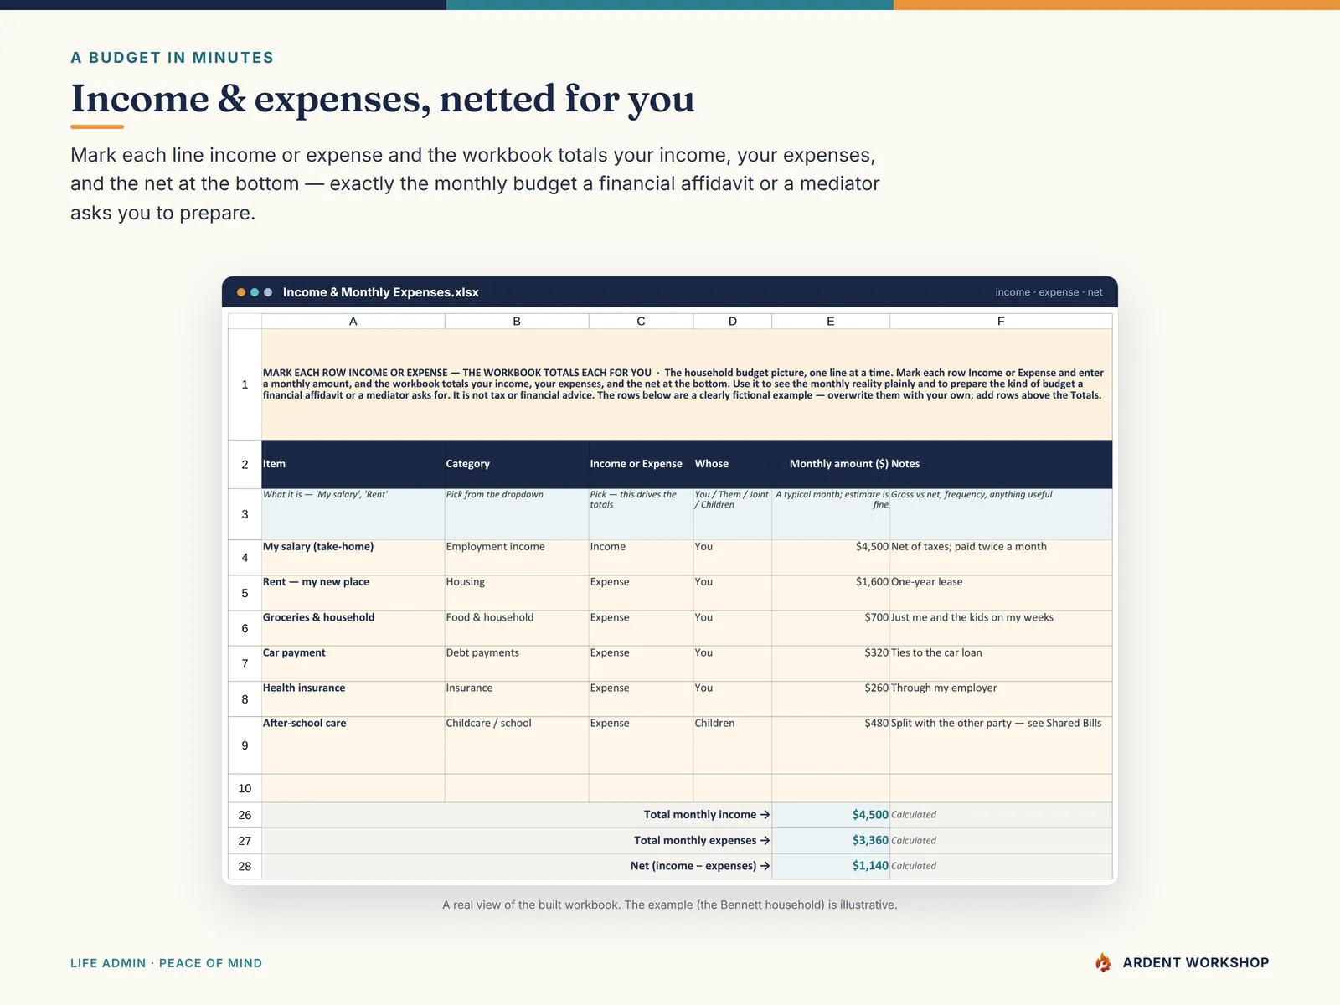Click the $4,500 amount in salary row
Image resolution: width=1340 pixels, height=1005 pixels.
click(x=831, y=557)
